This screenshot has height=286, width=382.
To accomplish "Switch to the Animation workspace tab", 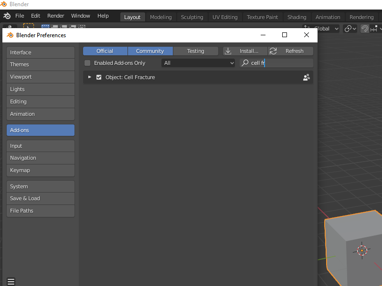I will 328,17.
